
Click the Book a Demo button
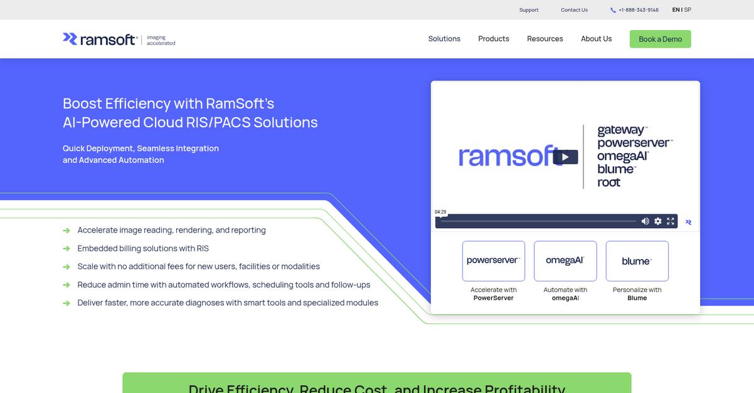[661, 39]
